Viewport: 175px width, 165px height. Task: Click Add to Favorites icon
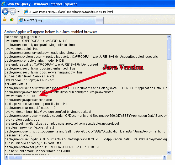12,20
